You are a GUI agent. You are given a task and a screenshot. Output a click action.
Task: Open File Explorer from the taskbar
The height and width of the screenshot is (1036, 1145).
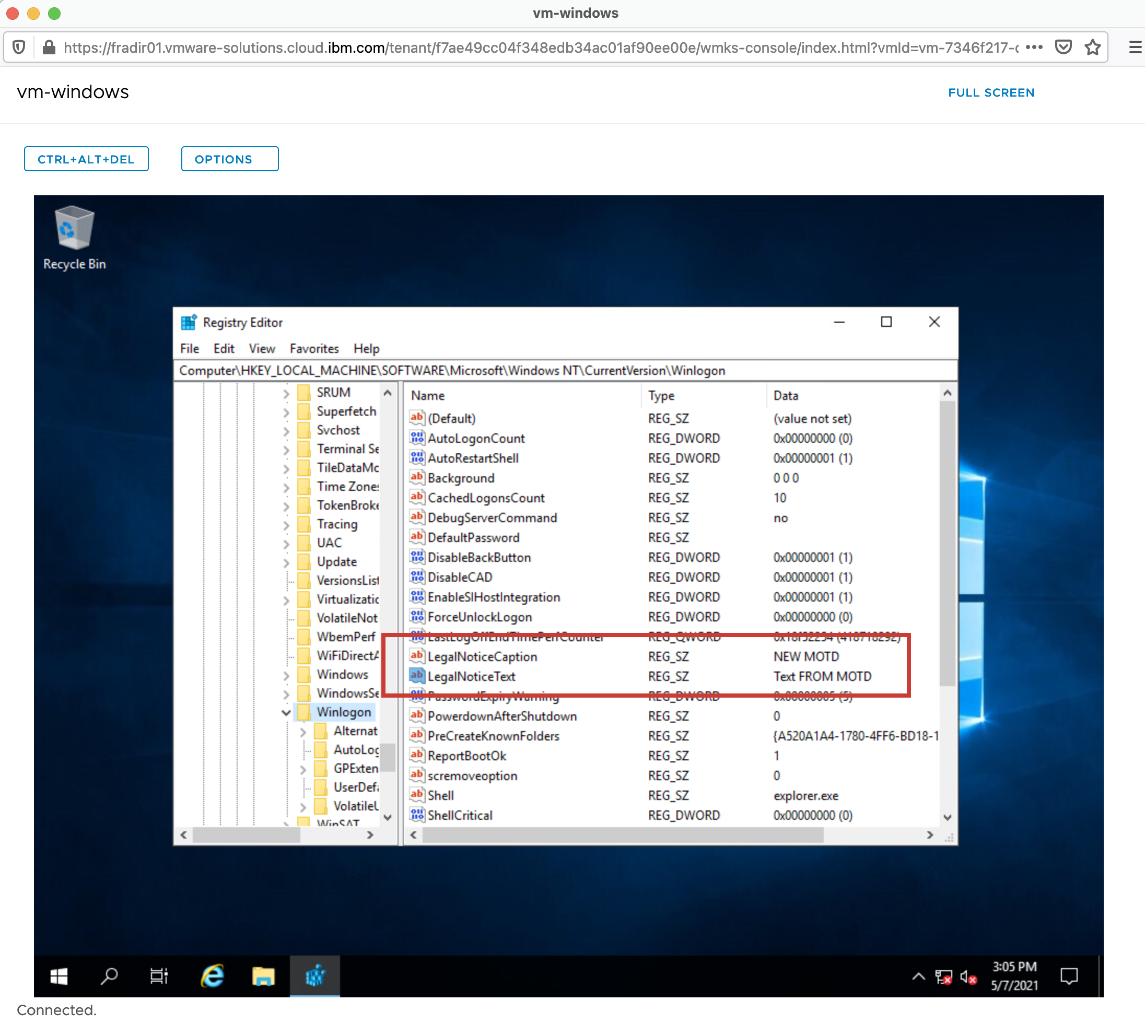pyautogui.click(x=263, y=976)
